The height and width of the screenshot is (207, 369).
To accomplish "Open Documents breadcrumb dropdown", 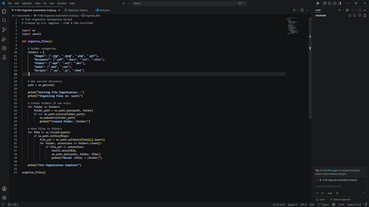I will 23,16.
